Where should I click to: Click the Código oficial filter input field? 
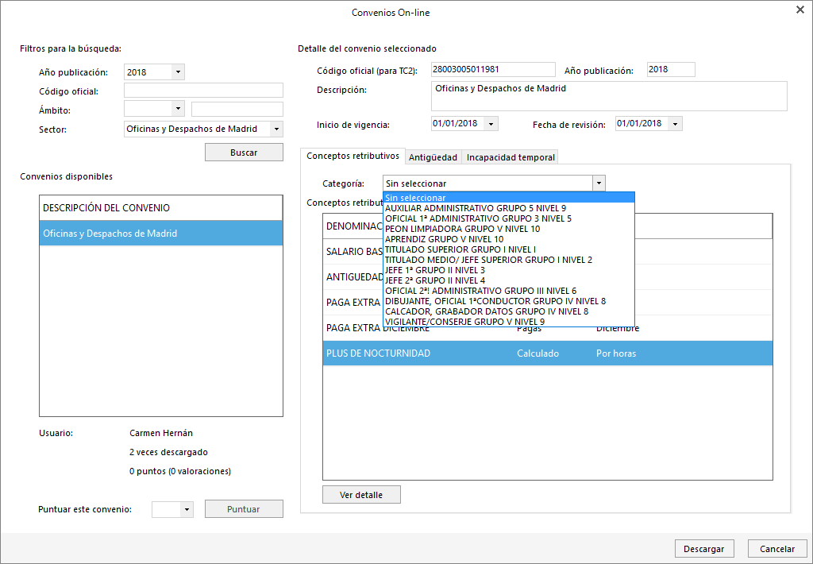pyautogui.click(x=203, y=91)
